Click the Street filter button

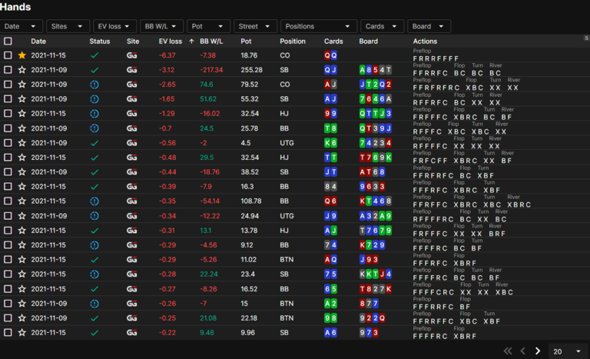(255, 26)
